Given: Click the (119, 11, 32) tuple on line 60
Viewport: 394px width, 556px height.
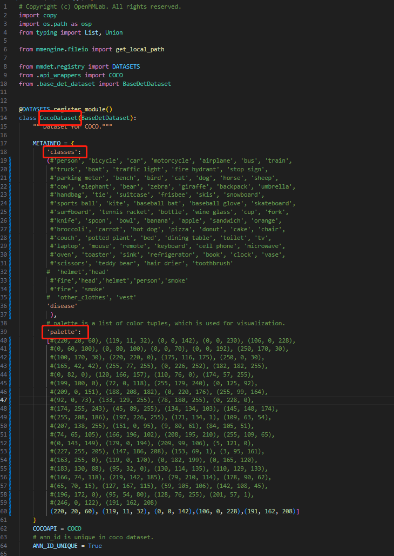Looking at the screenshot, I should pyautogui.click(x=125, y=511).
